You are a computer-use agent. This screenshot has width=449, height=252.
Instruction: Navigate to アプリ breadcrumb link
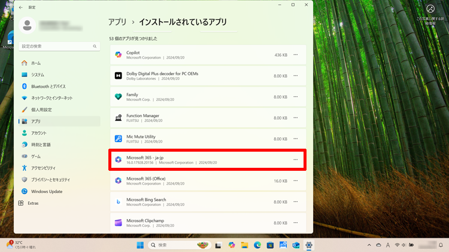pos(117,21)
